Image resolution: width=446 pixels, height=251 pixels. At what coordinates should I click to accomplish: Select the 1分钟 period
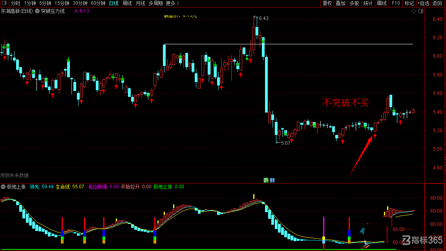coord(30,4)
